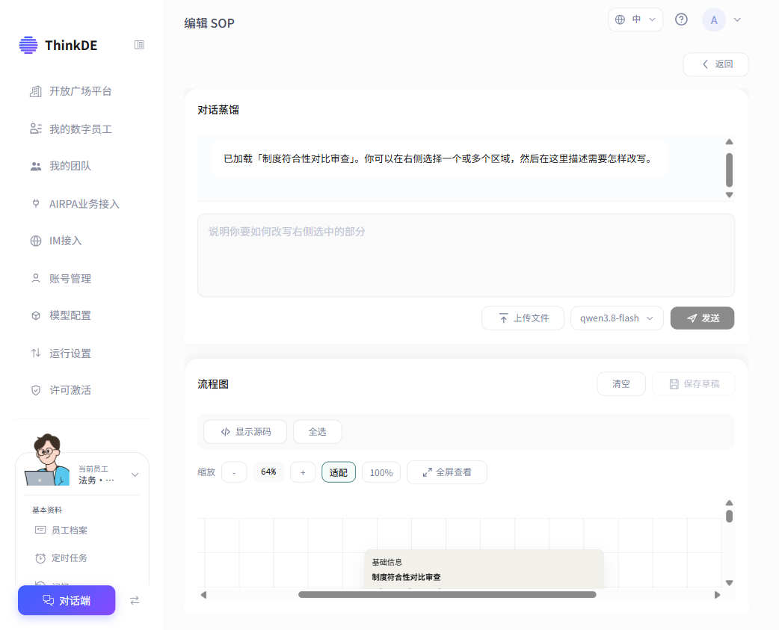Screen dimensions: 779x630
Task: Set zoom to 100%
Action: 381,472
